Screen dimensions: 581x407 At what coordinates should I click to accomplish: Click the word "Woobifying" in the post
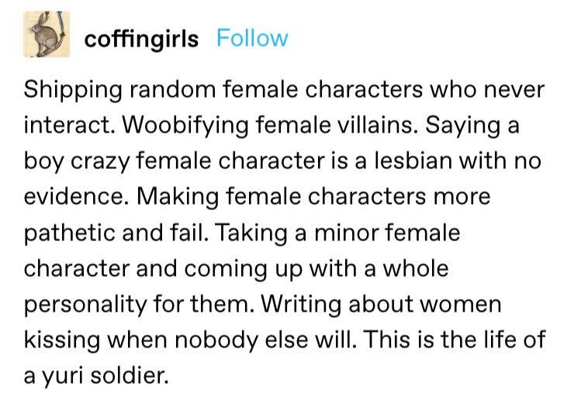point(185,126)
